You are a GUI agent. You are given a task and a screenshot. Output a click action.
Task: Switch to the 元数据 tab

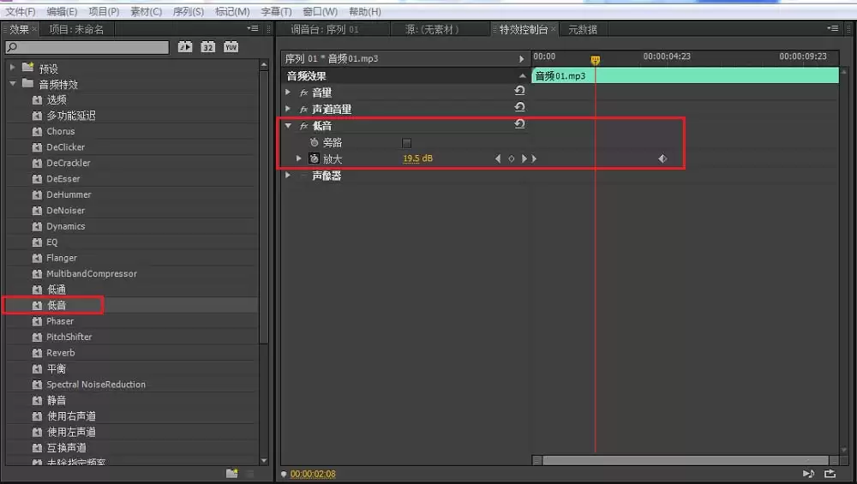(x=582, y=29)
